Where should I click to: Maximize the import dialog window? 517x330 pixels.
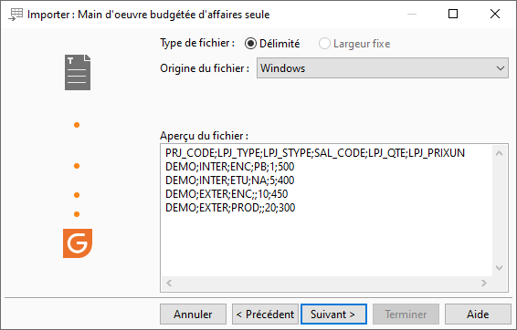click(x=453, y=14)
